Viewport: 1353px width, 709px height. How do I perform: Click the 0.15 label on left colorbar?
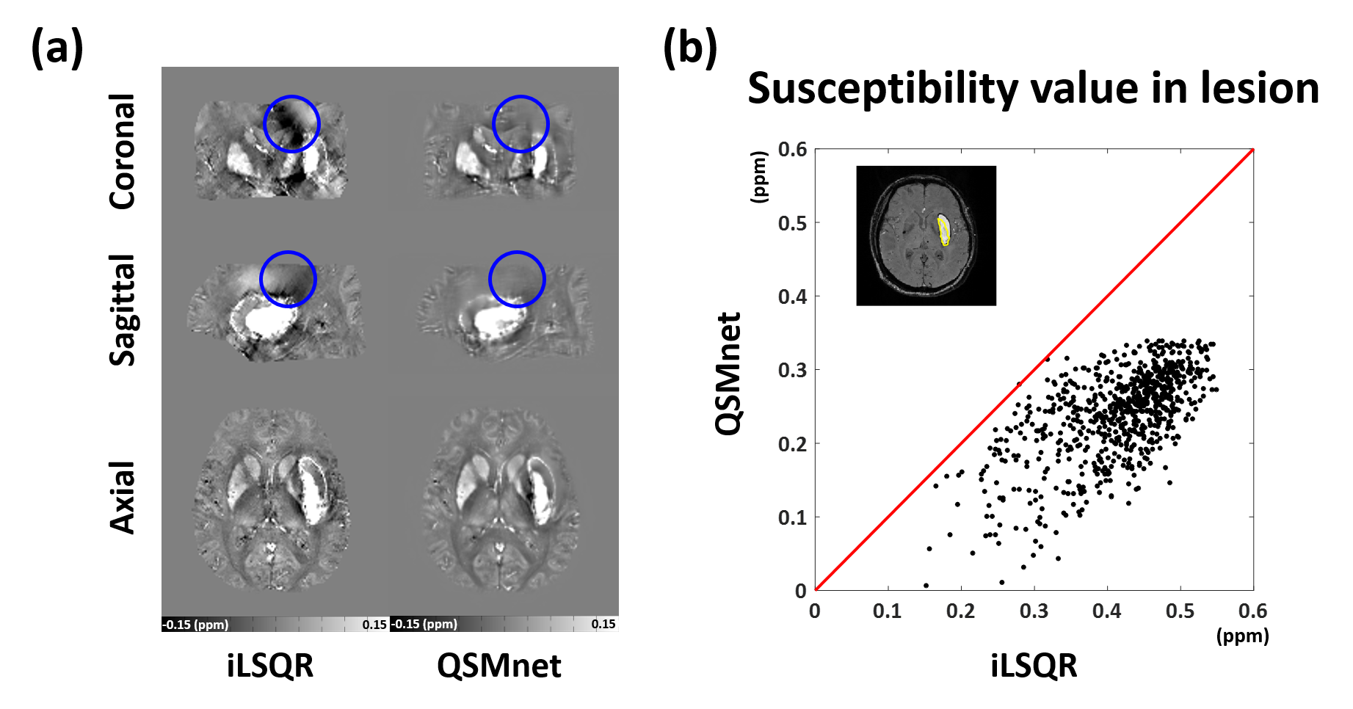374,625
